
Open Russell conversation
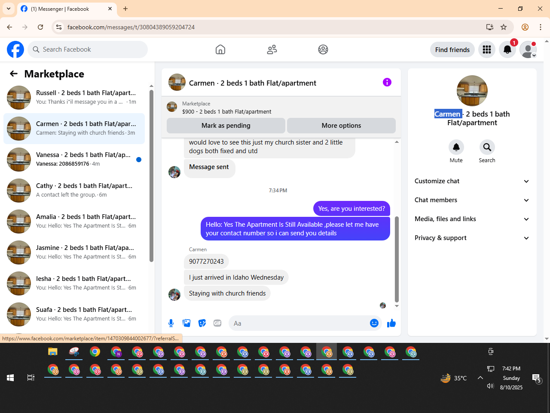[x=74, y=98]
